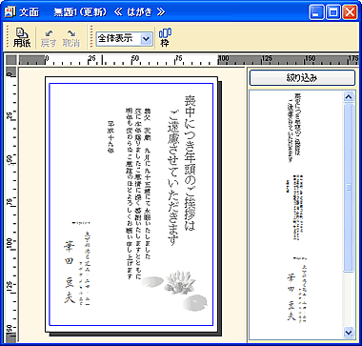362x346 pixels.
Task: Select the headline text 喪中につき年頭のご挨拶は
Action: pos(191,163)
